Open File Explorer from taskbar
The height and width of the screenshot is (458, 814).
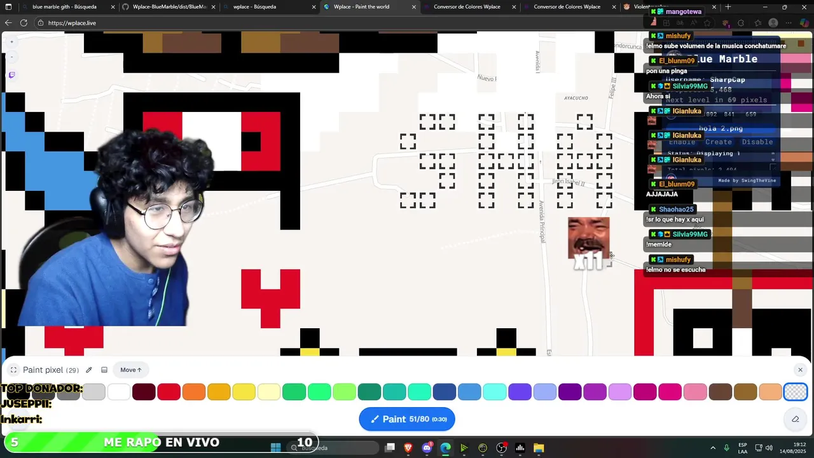tap(539, 448)
